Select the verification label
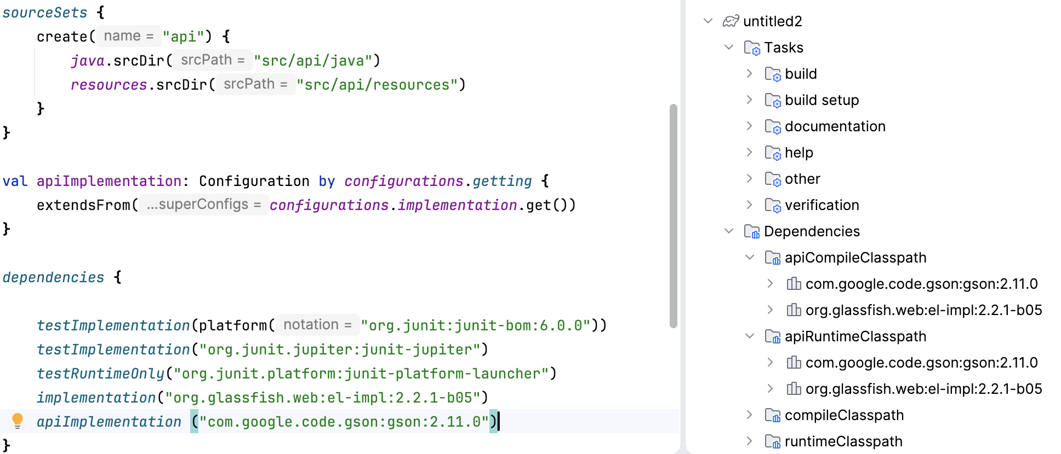 (x=822, y=205)
